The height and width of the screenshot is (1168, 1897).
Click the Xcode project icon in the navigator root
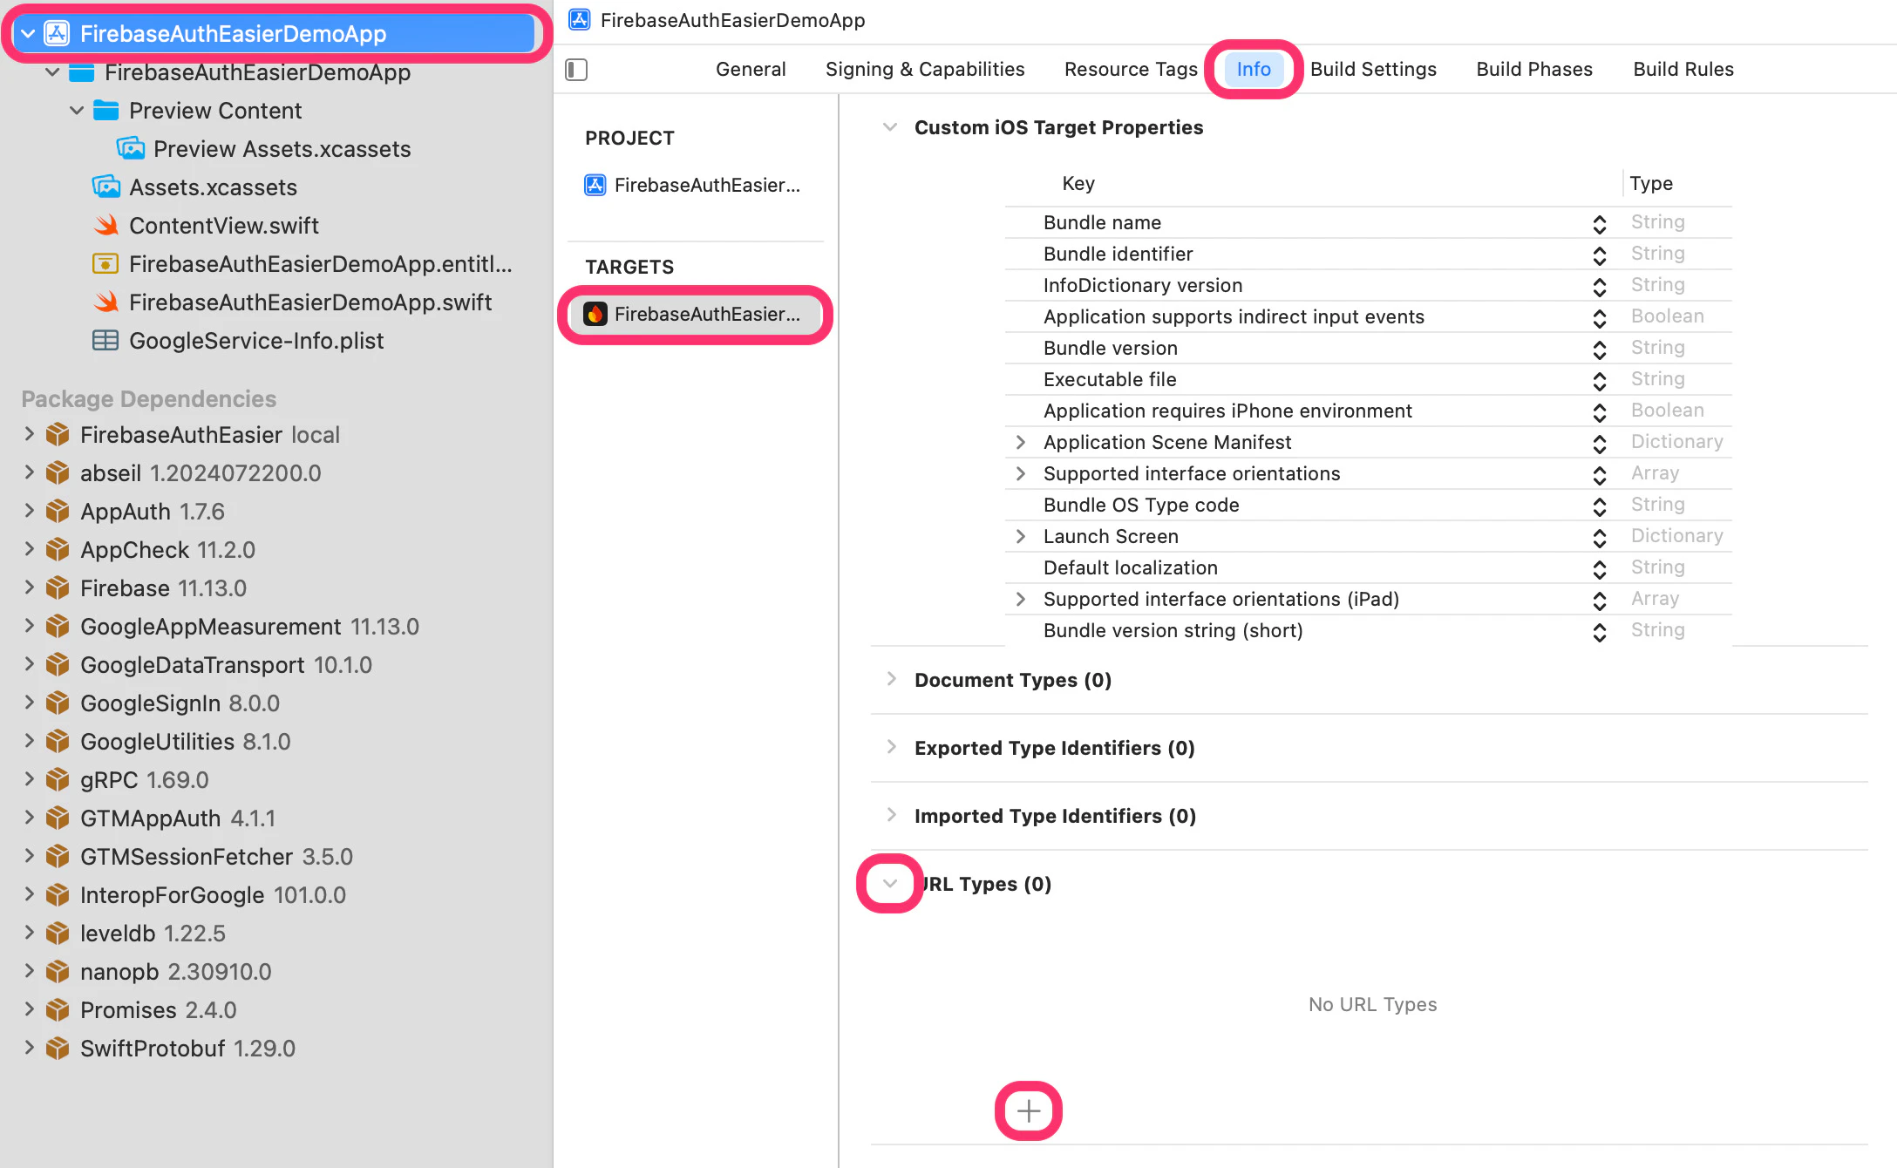[x=57, y=34]
